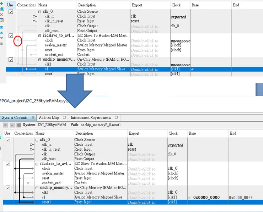This screenshot has width=263, height=212.
Task: Collapse clk_0 tree node in tabbed view
Action: [x=37, y=140]
